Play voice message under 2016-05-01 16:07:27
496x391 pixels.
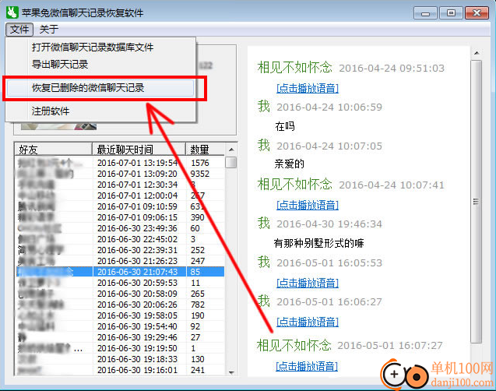tap(307, 366)
